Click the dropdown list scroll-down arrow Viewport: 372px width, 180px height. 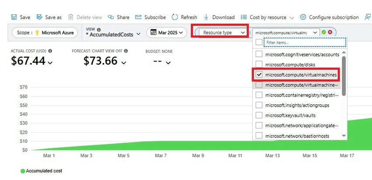(x=344, y=136)
